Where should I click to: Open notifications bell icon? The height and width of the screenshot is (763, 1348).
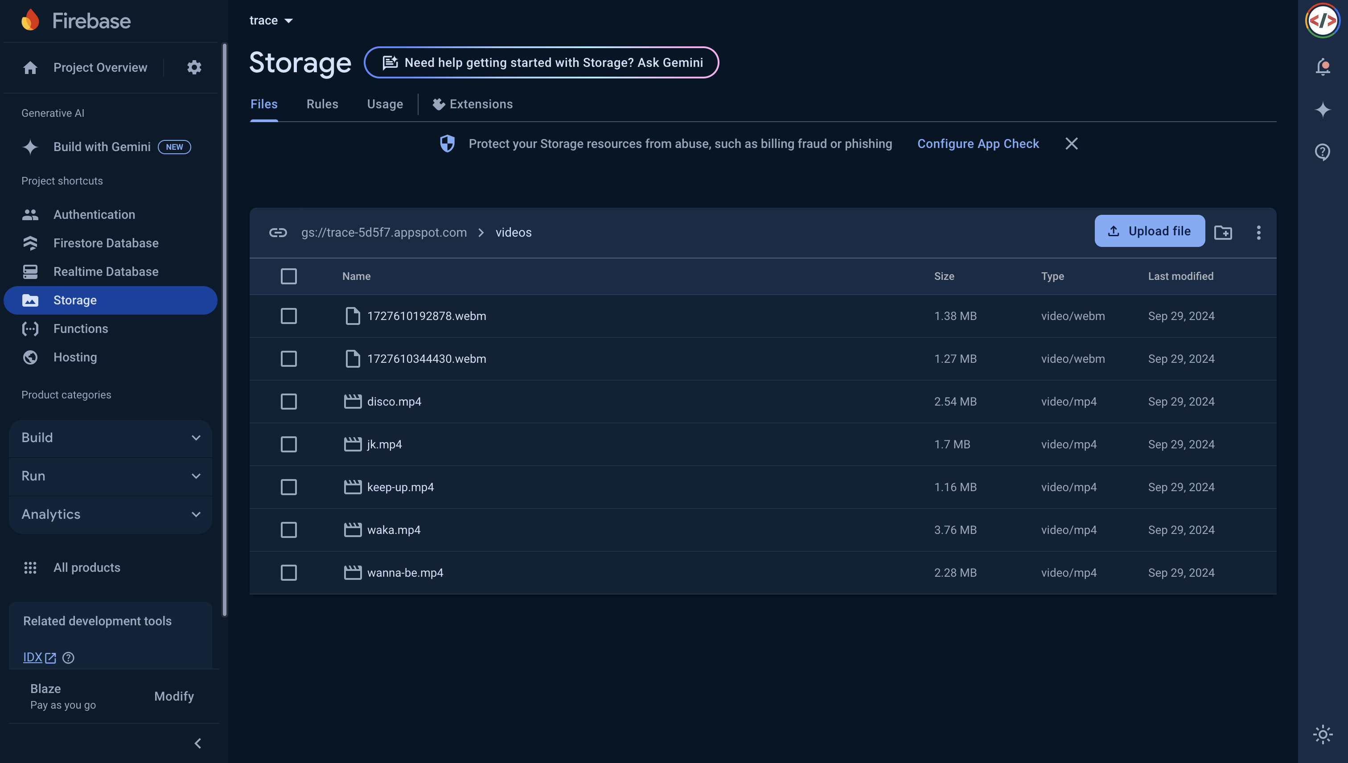pos(1322,66)
